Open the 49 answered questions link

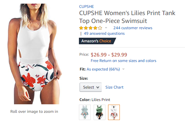pyautogui.click(x=104, y=33)
